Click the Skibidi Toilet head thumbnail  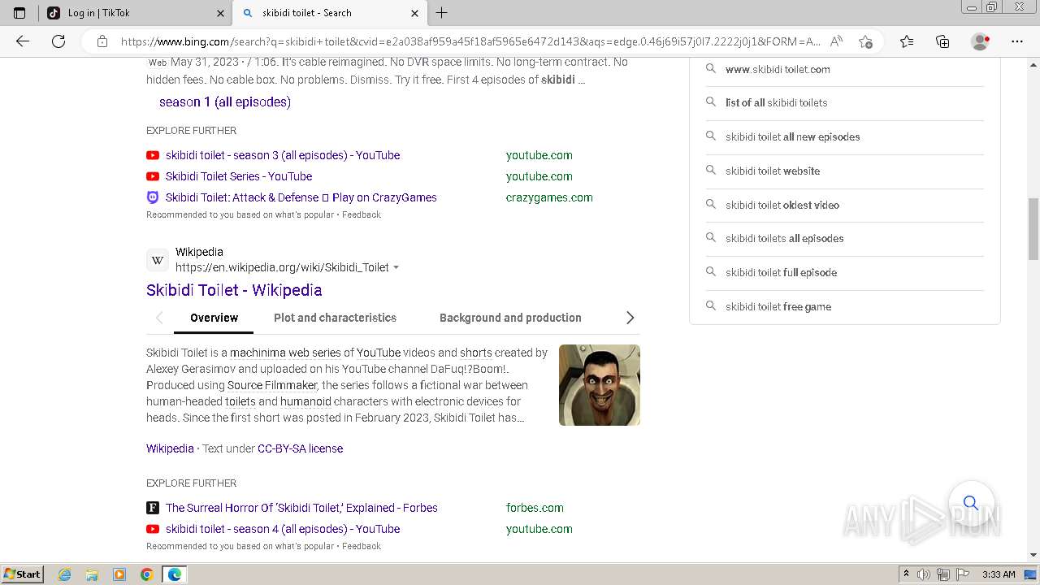600,385
